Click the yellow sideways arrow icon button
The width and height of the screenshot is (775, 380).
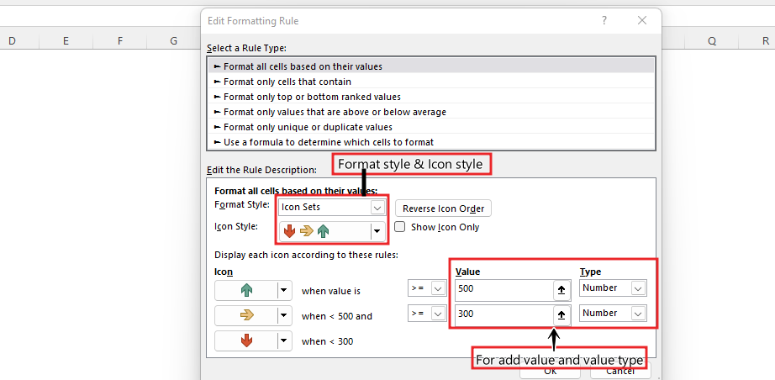[x=246, y=316]
